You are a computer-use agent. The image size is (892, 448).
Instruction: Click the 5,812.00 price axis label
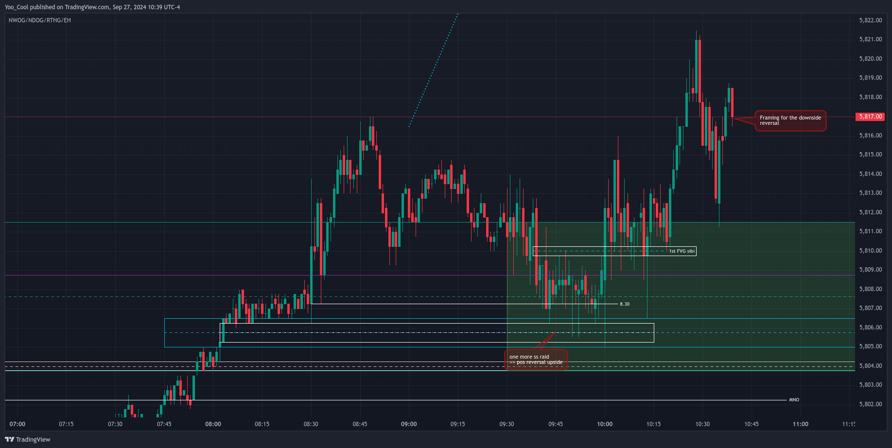coord(871,212)
